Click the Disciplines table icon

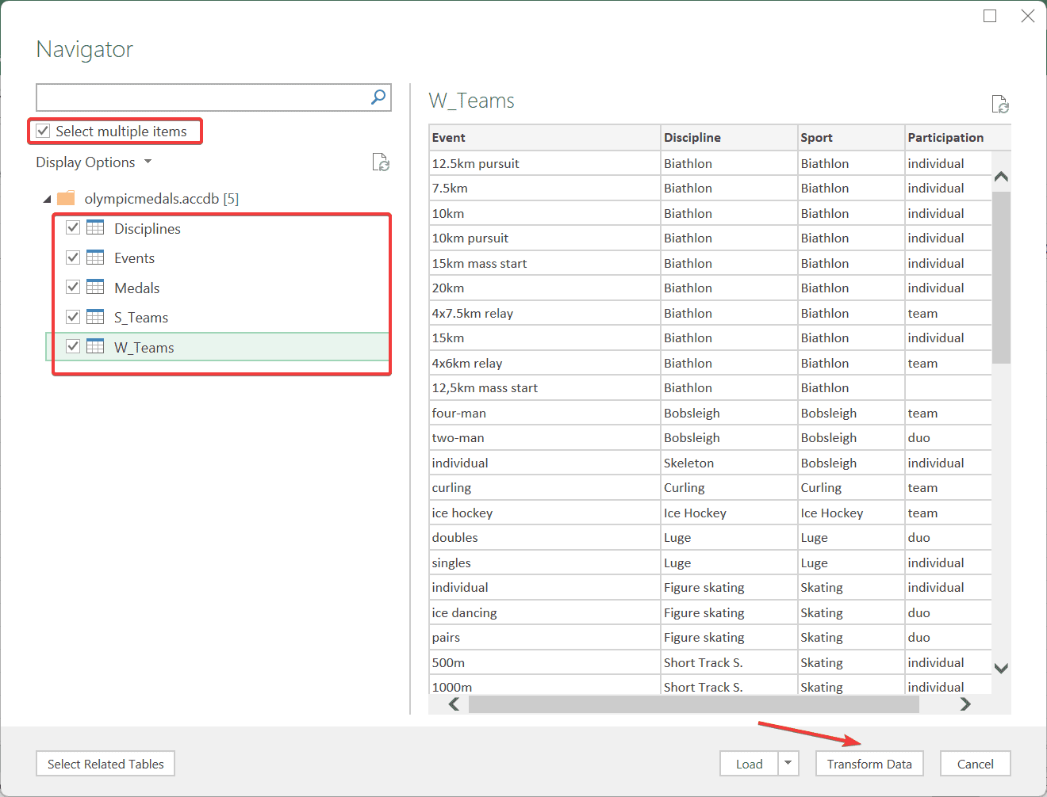pyautogui.click(x=95, y=227)
